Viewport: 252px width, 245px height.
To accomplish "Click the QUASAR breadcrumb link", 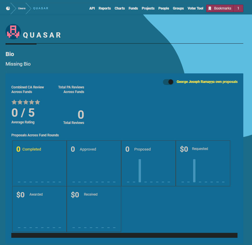I will click(x=41, y=8).
